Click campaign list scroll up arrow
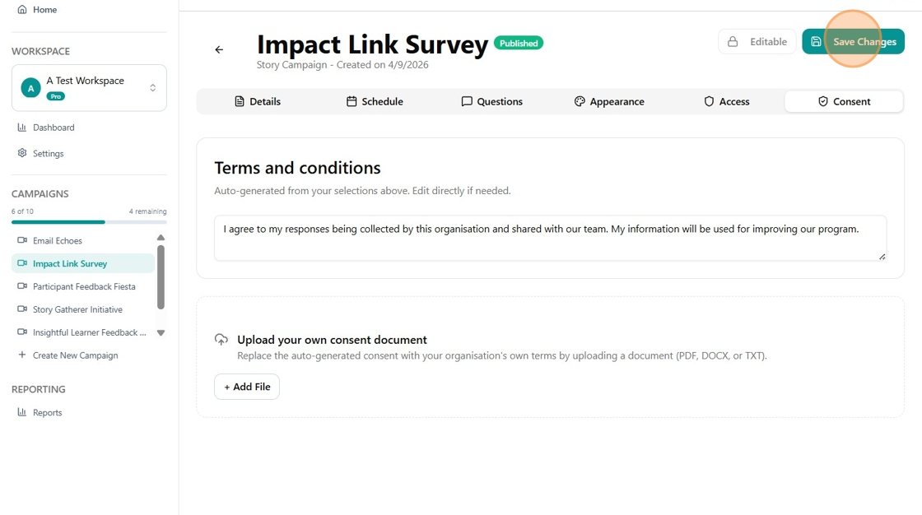 pyautogui.click(x=161, y=238)
